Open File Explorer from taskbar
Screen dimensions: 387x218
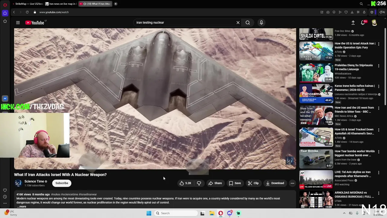tap(212, 213)
